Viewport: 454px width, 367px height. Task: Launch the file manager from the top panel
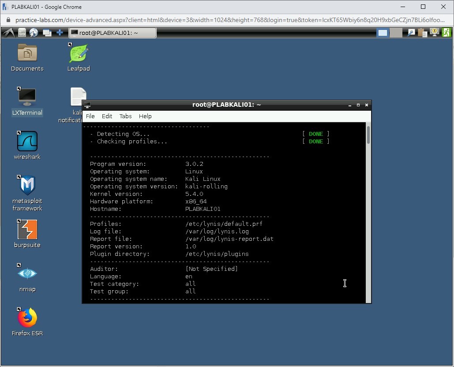[x=22, y=33]
